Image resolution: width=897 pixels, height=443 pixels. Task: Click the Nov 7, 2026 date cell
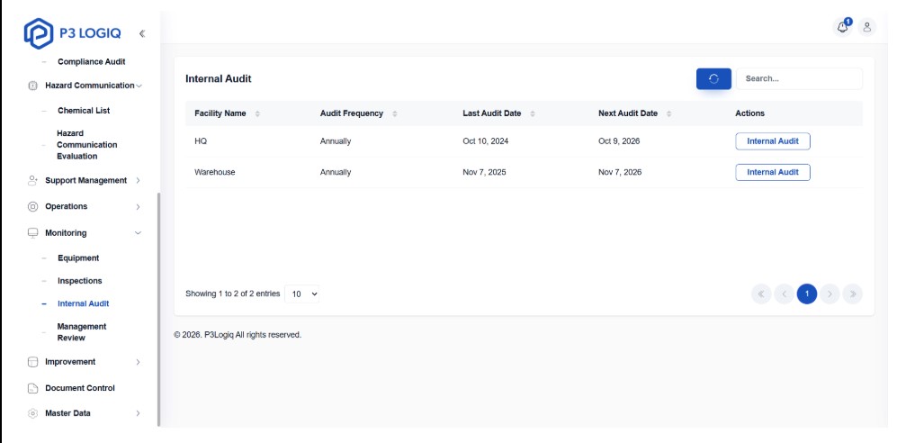[620, 172]
